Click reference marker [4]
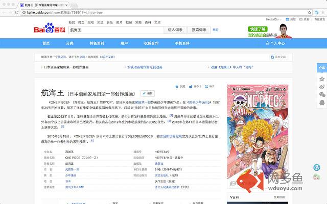 coord(92,141)
